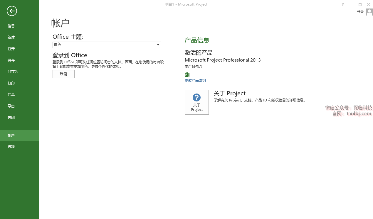Select the 帐户 menu item
The image size is (373, 219).
click(x=20, y=135)
